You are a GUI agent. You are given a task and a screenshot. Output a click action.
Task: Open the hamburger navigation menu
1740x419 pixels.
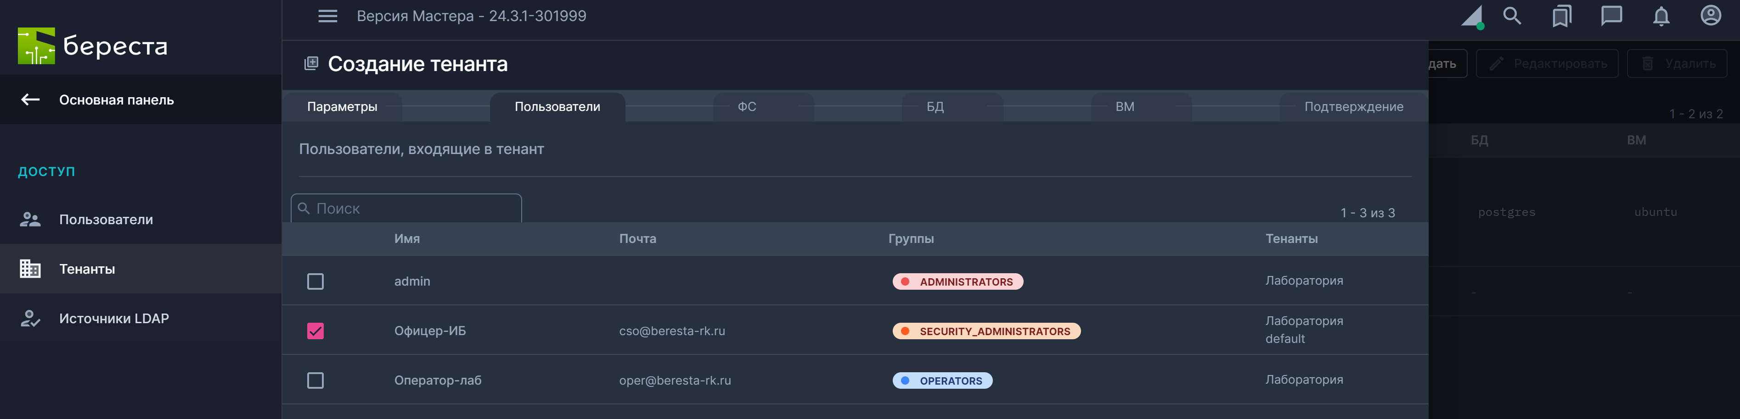(x=327, y=16)
